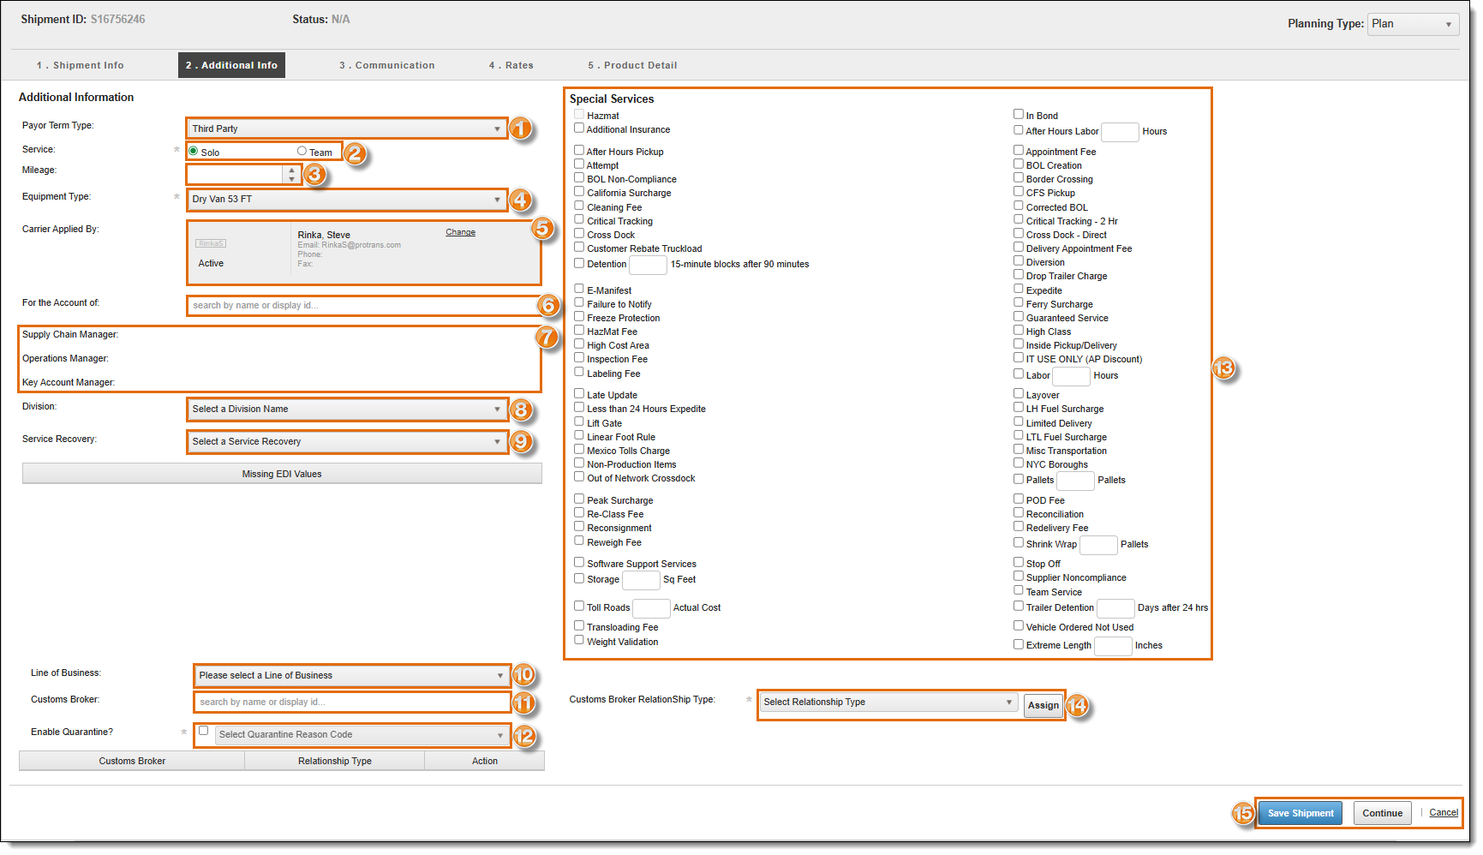1483x855 pixels.
Task: Click the number 5 callout badge
Action: [541, 228]
